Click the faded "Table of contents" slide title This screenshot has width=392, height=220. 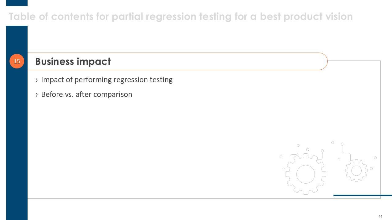[x=181, y=16]
